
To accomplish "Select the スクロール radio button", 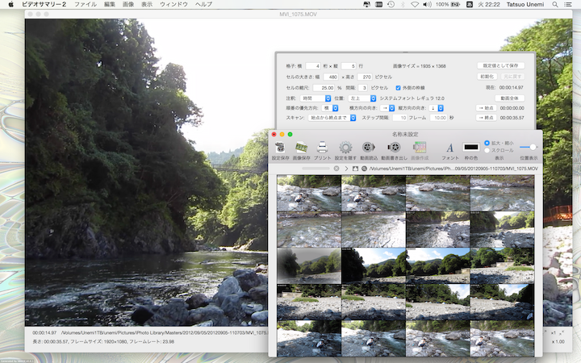I will click(487, 150).
